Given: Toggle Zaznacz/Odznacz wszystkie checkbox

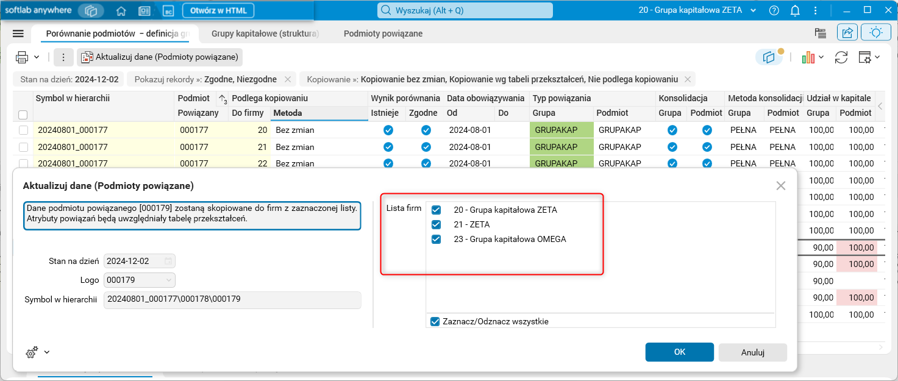Looking at the screenshot, I should 435,321.
